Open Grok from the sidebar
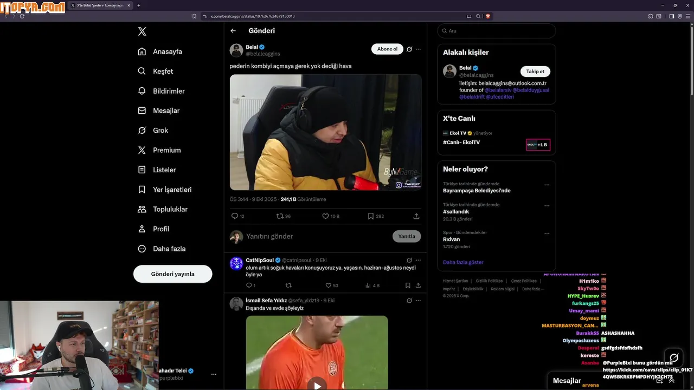The image size is (694, 390). [153, 131]
